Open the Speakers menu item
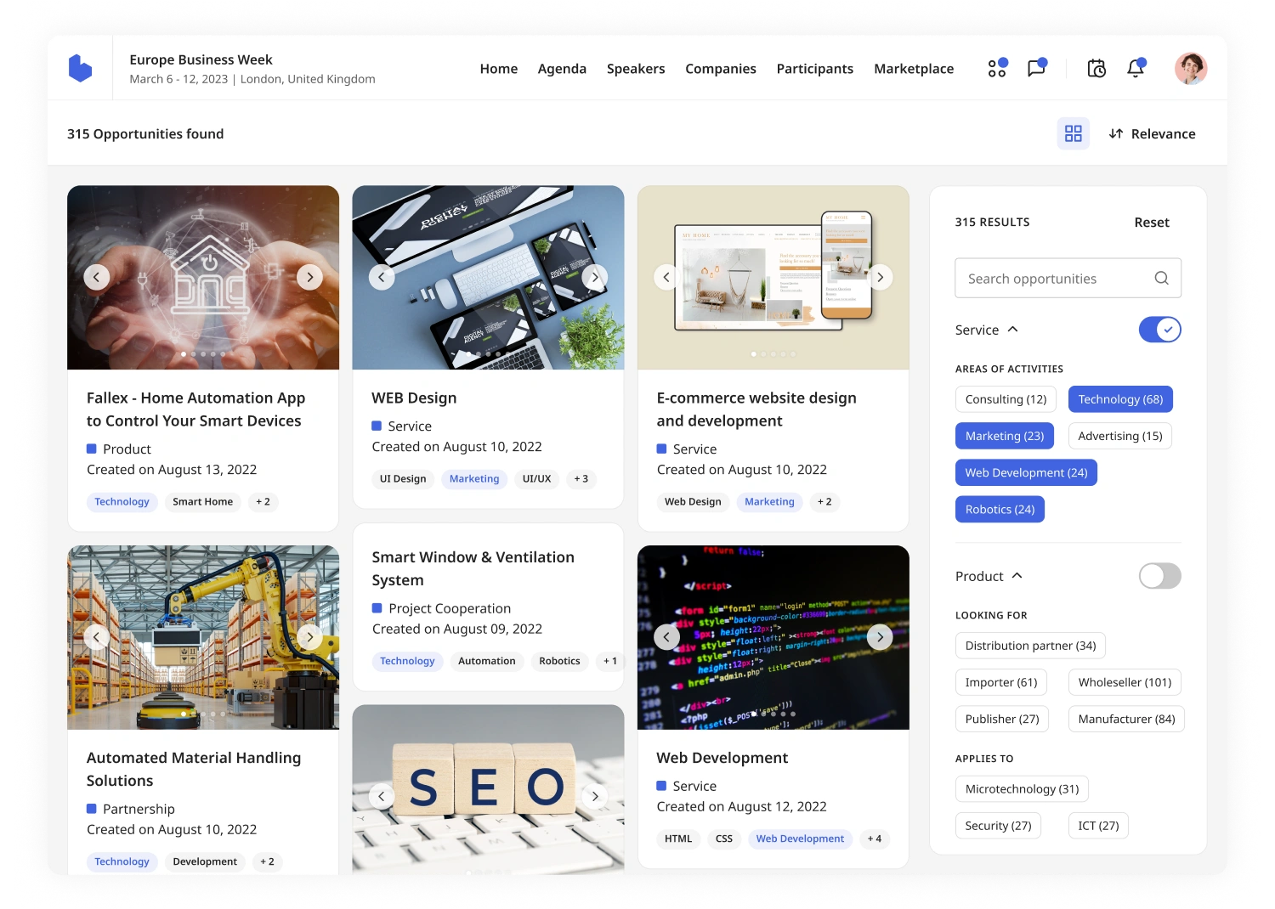The width and height of the screenshot is (1275, 909). [x=635, y=69]
